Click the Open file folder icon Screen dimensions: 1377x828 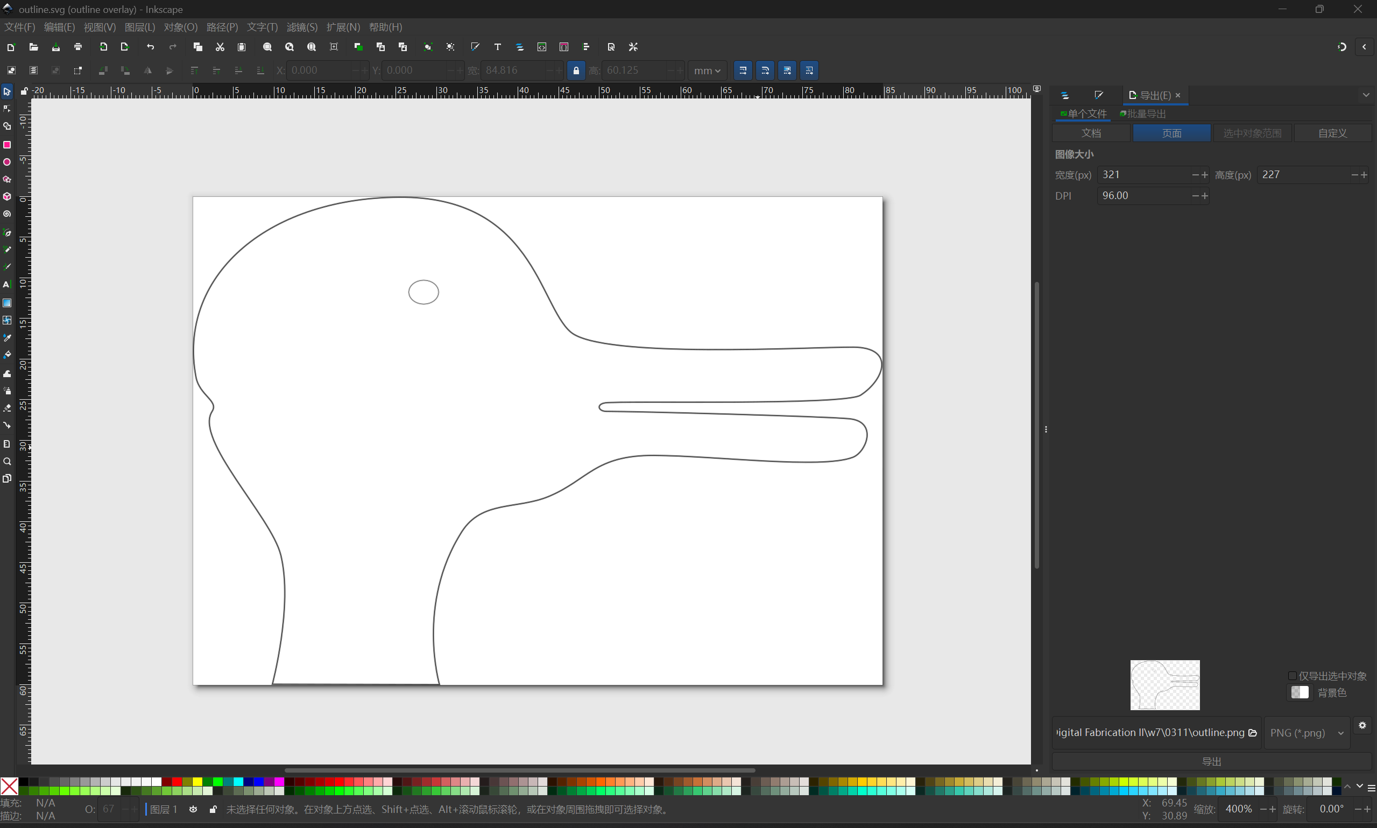33,47
